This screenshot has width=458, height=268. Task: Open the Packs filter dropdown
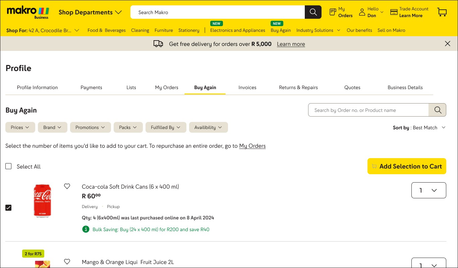coord(128,127)
